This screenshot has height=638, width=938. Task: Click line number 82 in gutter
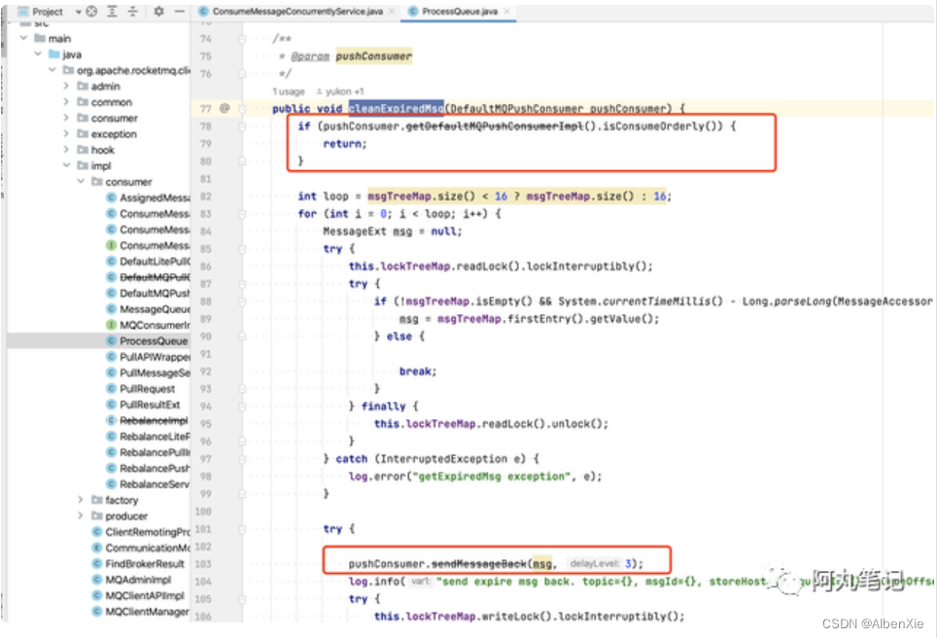pyautogui.click(x=206, y=196)
